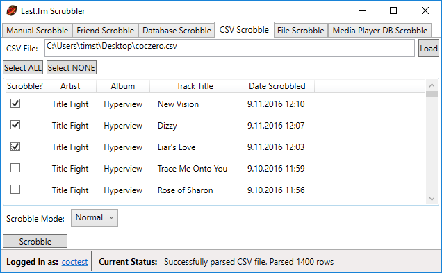Close the Last.fm Scrubbler window
The image size is (442, 273).
coord(425,10)
